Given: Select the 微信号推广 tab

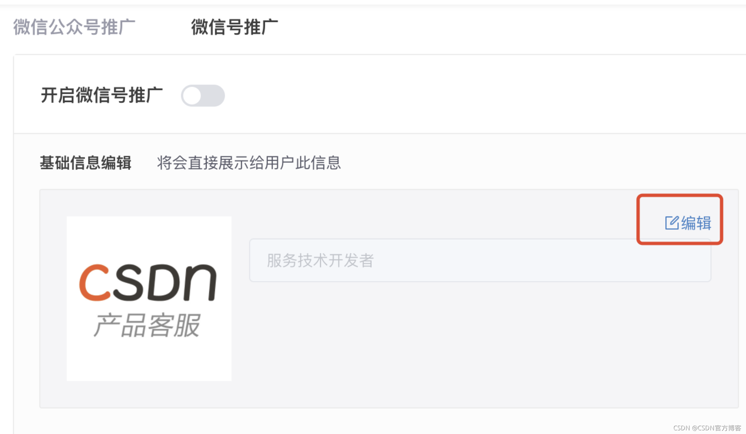Looking at the screenshot, I should 235,27.
